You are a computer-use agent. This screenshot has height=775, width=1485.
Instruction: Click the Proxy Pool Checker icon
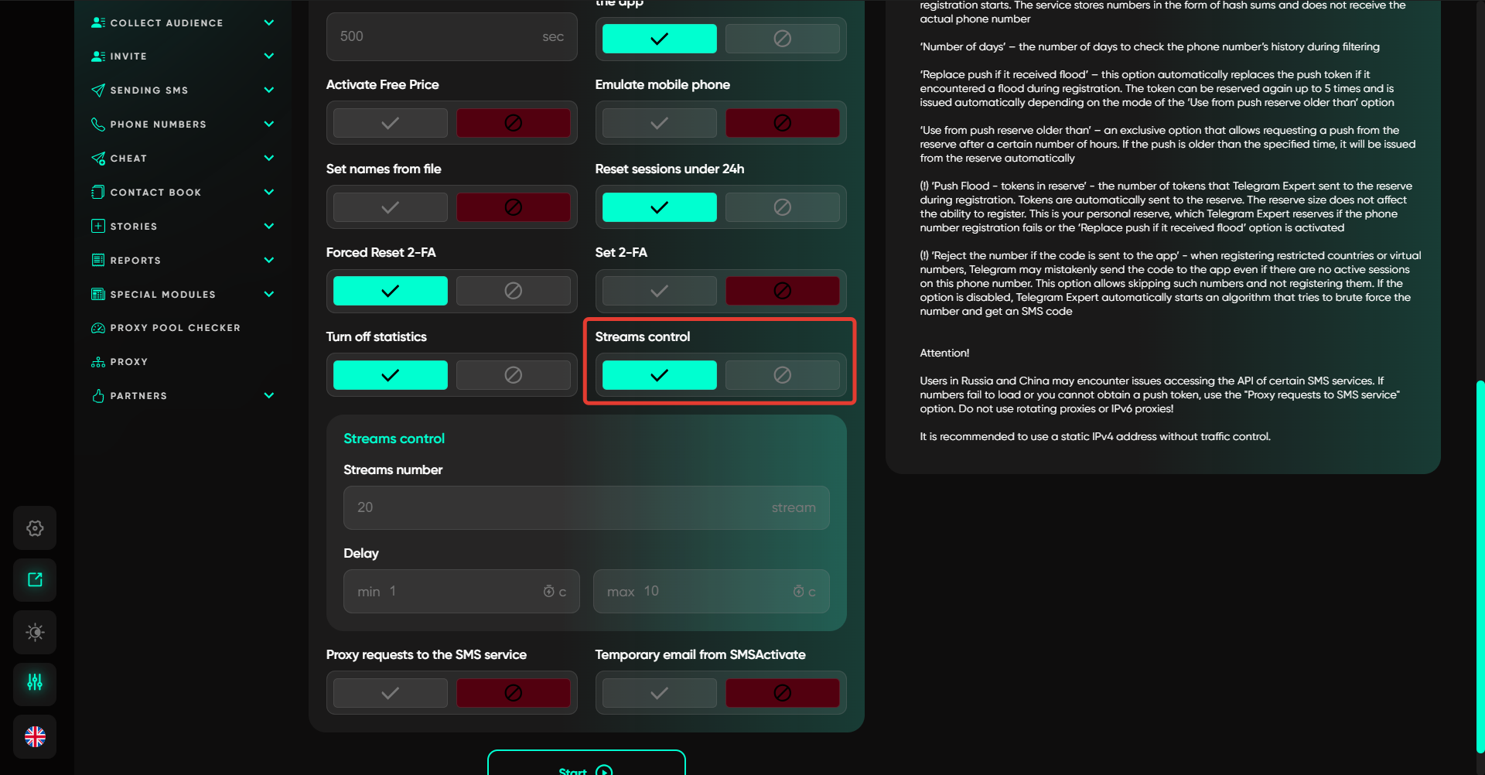click(x=98, y=328)
